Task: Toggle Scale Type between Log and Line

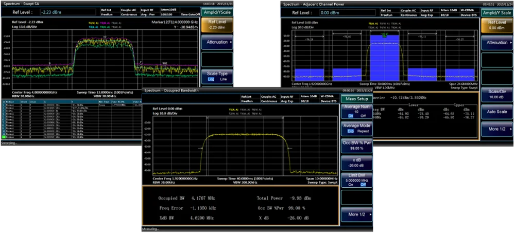Action: (217, 76)
